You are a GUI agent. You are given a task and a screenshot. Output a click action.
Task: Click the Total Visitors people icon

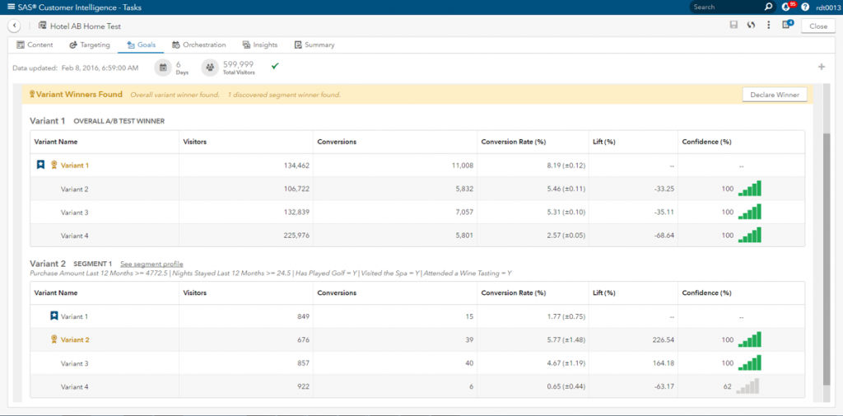click(210, 67)
